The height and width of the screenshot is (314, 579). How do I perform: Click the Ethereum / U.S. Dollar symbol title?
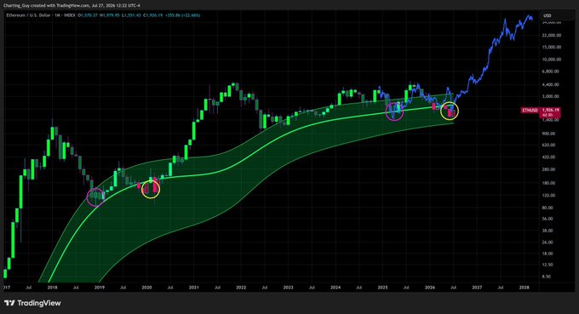(x=28, y=15)
